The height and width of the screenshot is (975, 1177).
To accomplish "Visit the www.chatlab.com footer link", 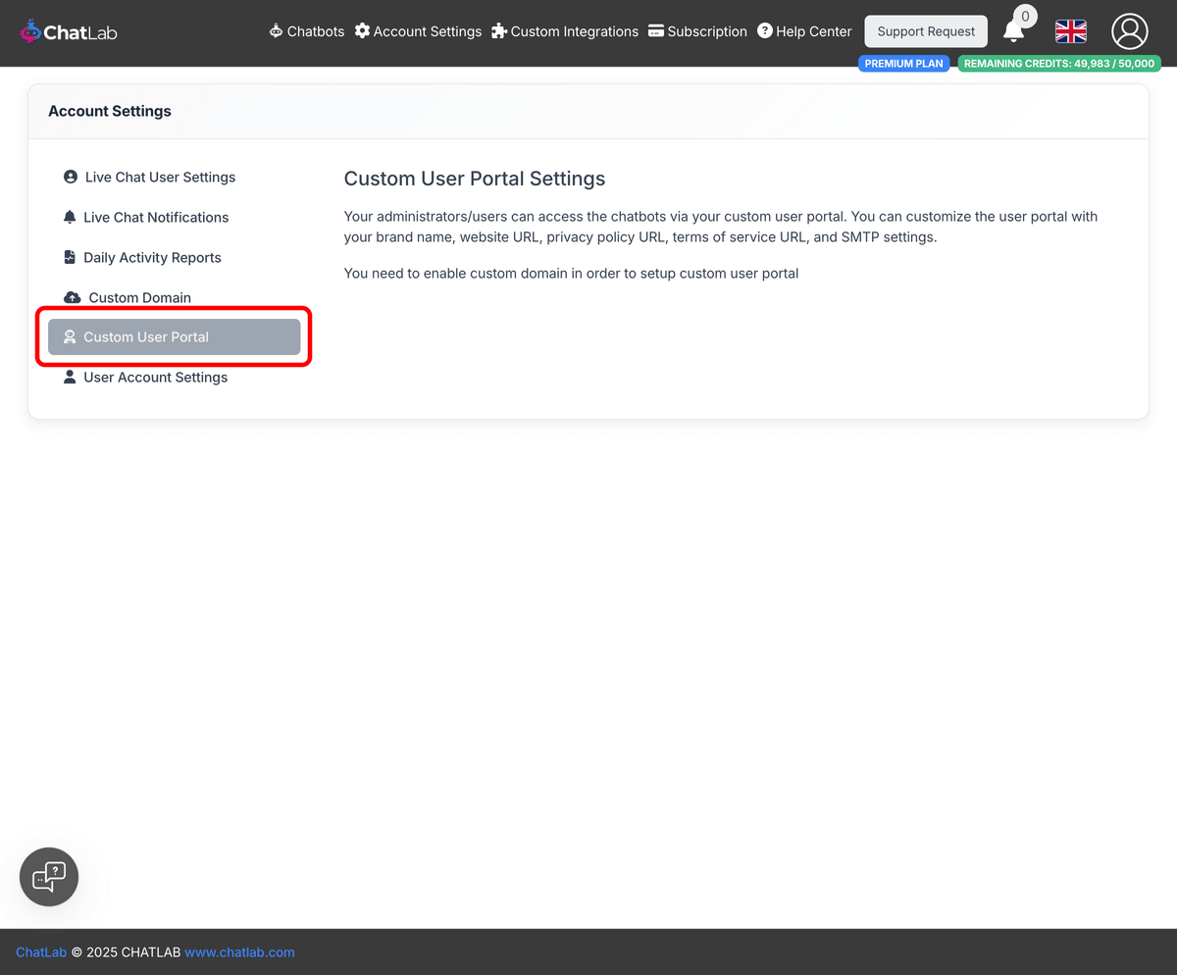I will click(x=239, y=951).
